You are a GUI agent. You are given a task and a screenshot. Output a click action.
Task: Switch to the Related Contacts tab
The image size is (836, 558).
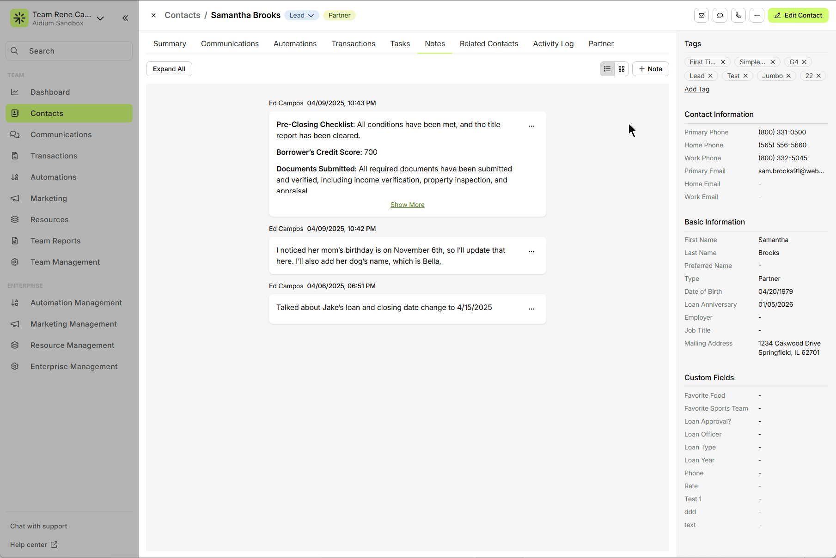coord(488,43)
